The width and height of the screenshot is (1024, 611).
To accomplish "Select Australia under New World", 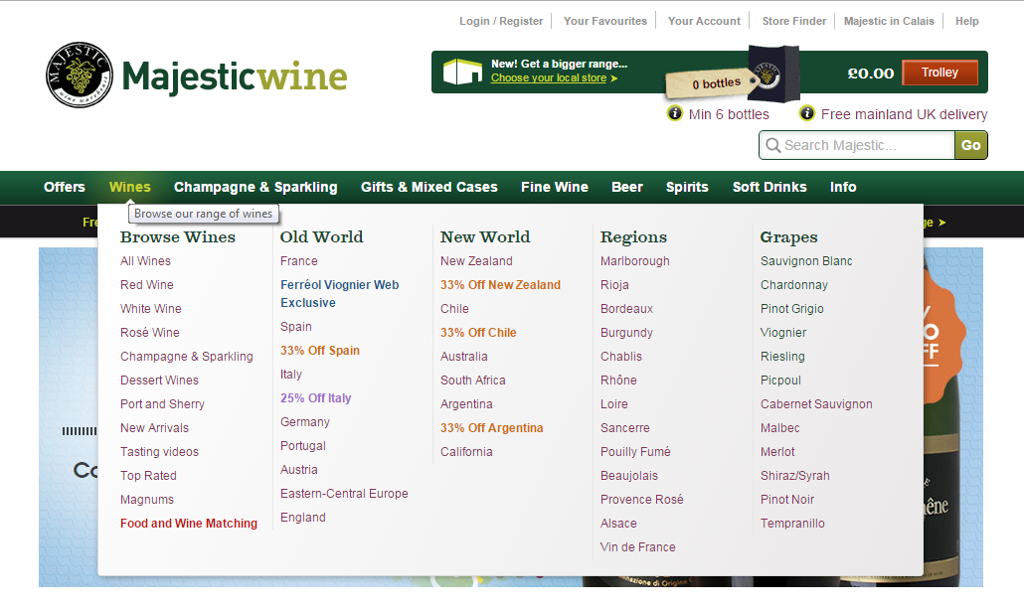I will pos(463,357).
